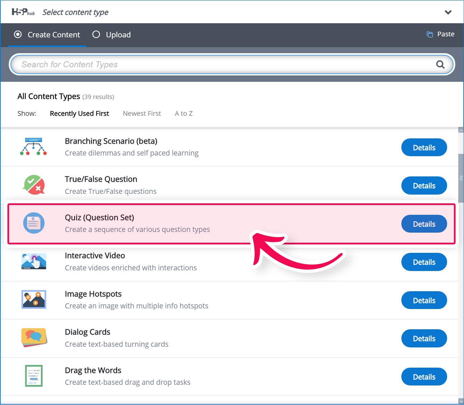Select Quiz (Question Set) title
Image resolution: width=464 pixels, height=405 pixels.
coord(99,217)
